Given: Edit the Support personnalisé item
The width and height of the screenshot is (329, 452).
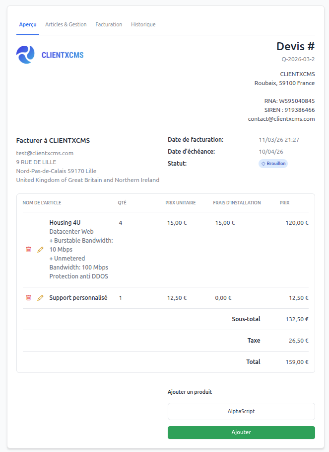Looking at the screenshot, I should click(x=41, y=298).
